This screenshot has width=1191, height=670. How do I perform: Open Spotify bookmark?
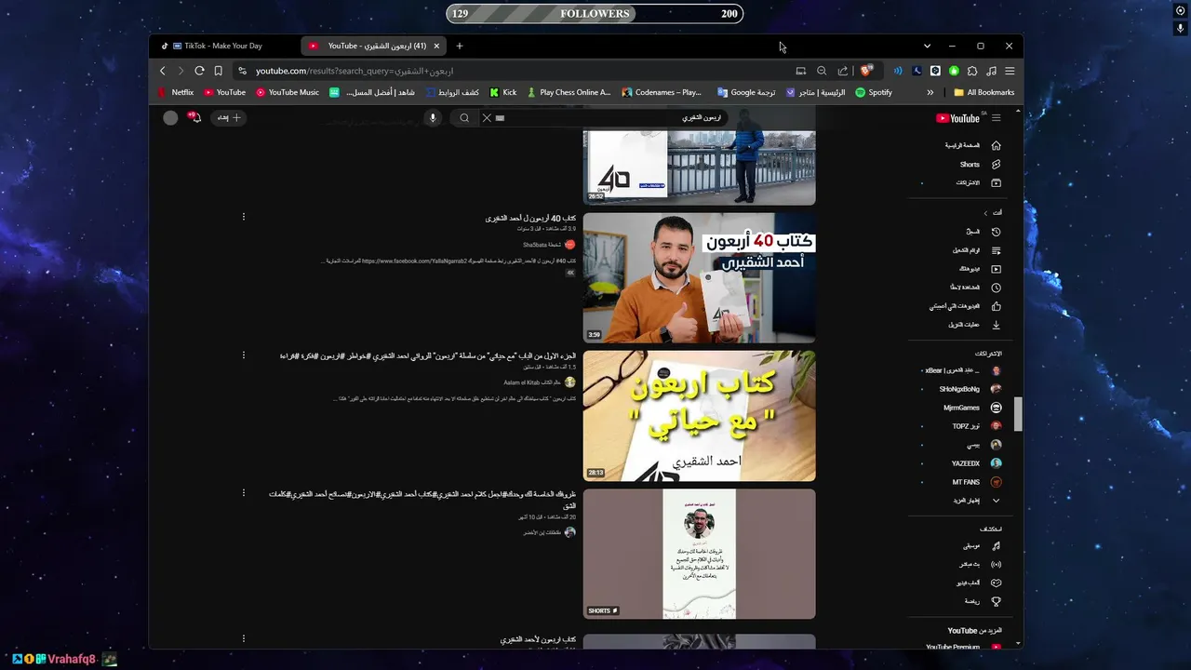point(874,92)
